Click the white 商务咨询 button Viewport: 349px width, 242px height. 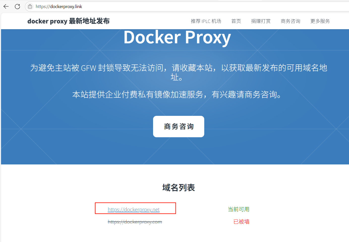pos(179,126)
